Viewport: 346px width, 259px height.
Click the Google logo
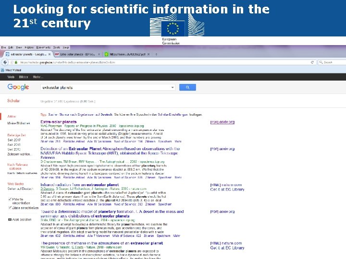click(x=18, y=87)
